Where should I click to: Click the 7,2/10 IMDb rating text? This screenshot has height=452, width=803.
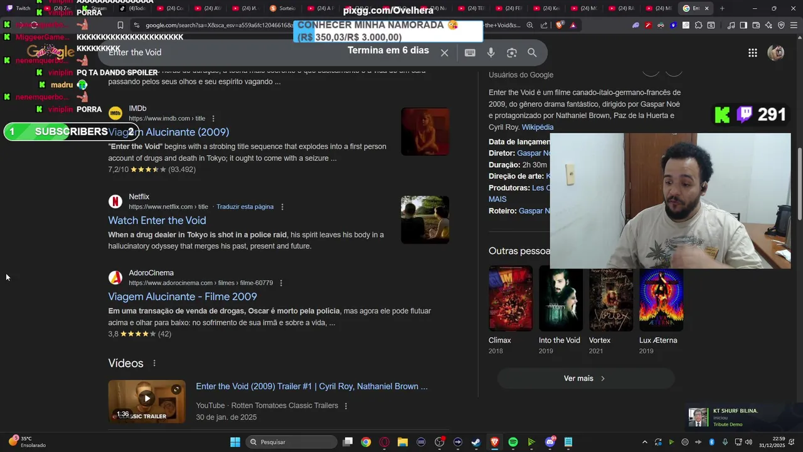click(118, 169)
